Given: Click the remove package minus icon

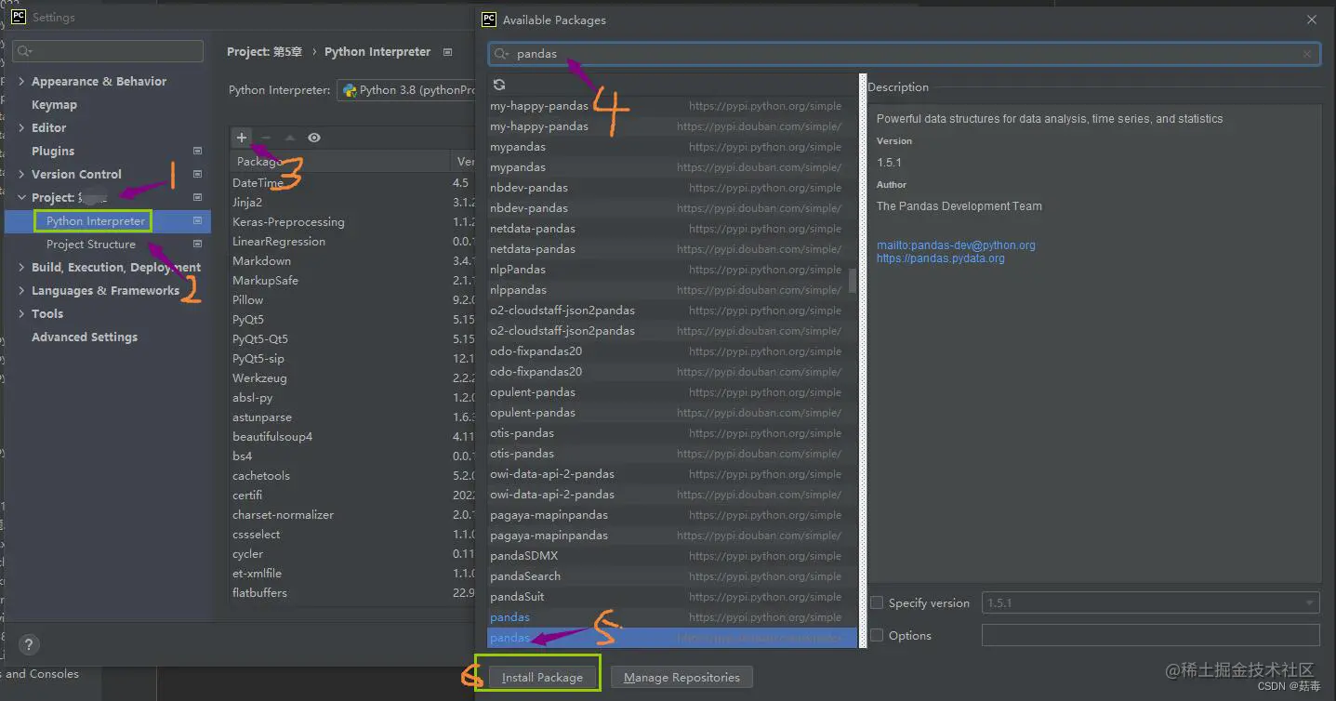Looking at the screenshot, I should [266, 138].
